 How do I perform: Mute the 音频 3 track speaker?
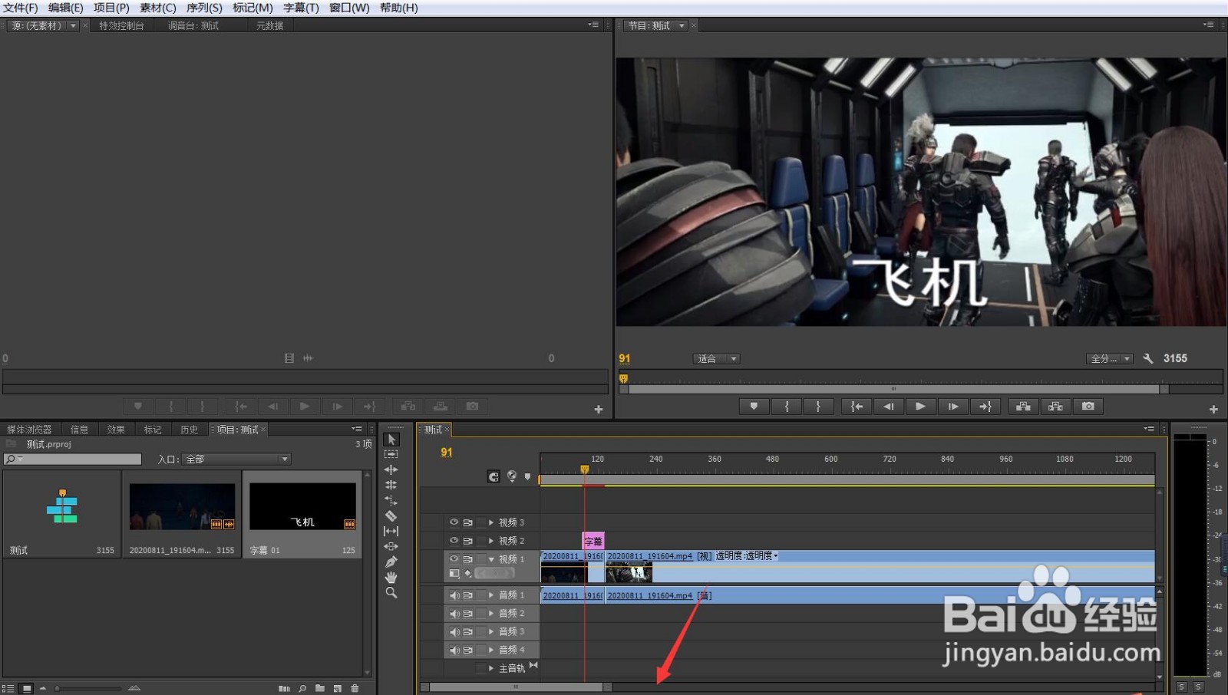coord(454,632)
